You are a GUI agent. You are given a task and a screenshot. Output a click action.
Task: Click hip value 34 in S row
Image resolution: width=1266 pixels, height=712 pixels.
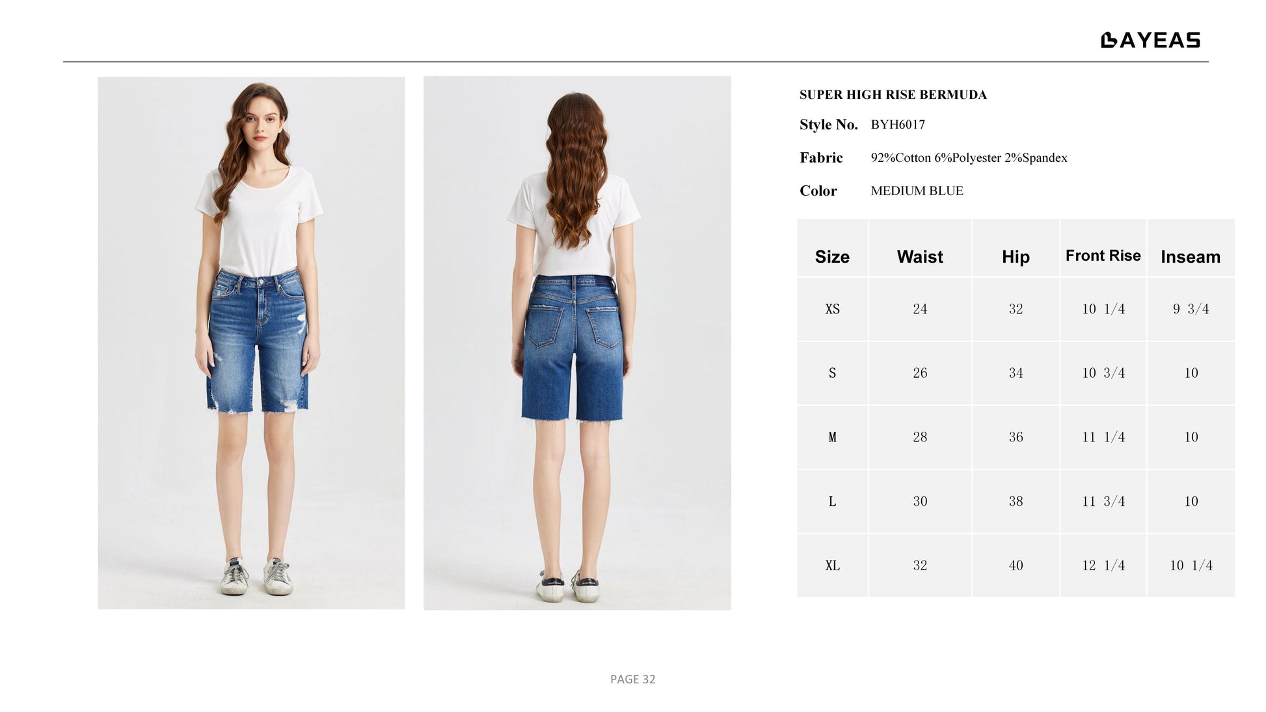1016,373
